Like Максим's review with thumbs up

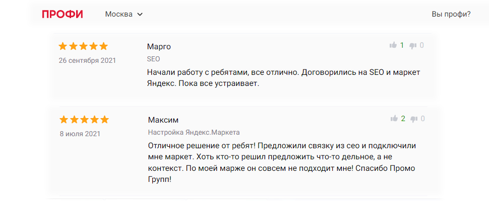pos(394,119)
